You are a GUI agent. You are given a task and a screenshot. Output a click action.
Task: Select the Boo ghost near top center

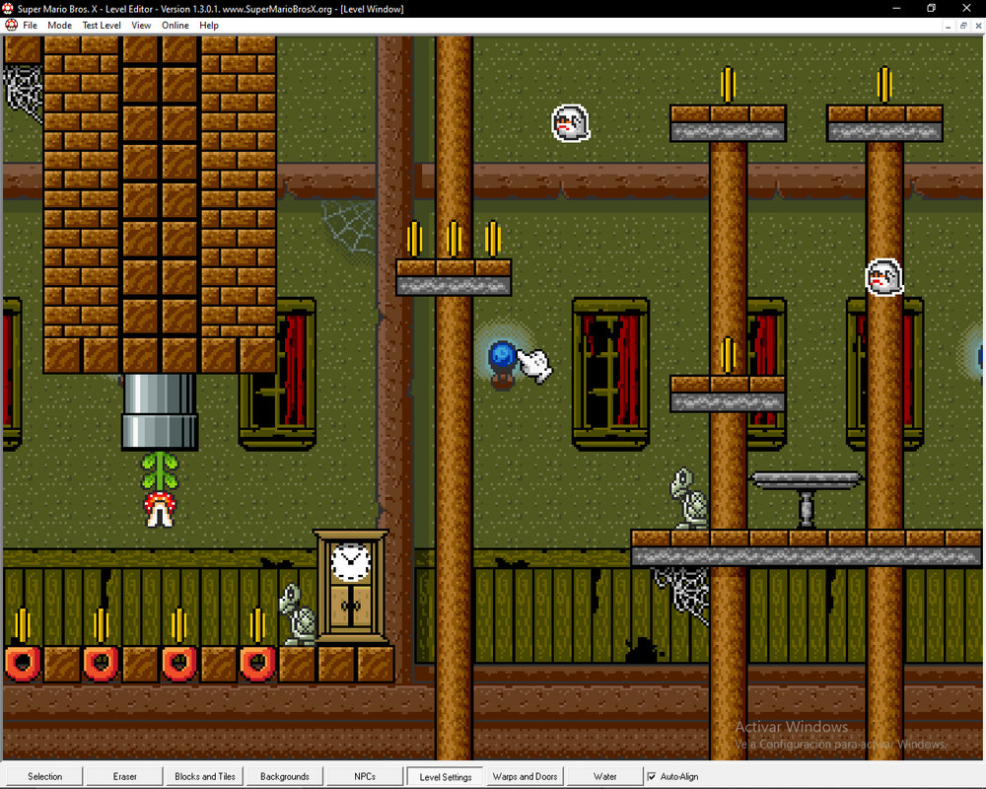pyautogui.click(x=570, y=123)
